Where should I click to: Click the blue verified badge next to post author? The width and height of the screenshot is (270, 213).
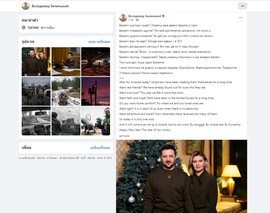163,16
